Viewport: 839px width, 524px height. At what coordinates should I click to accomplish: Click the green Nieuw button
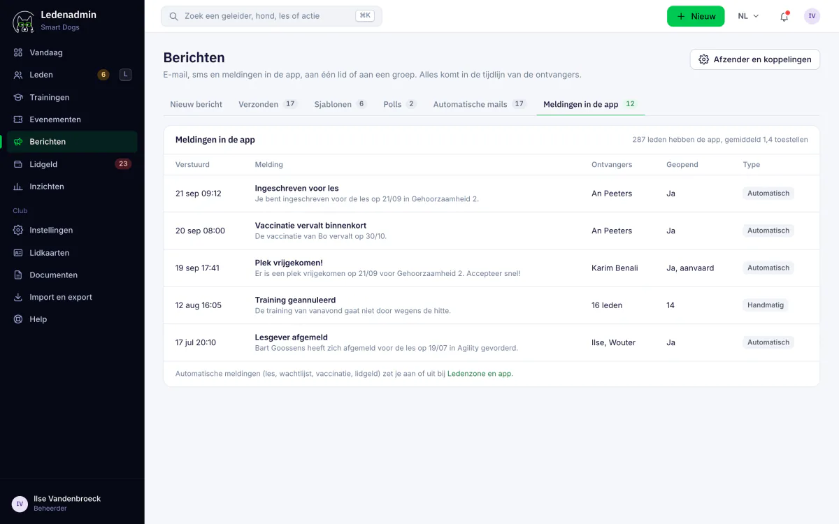coord(696,16)
